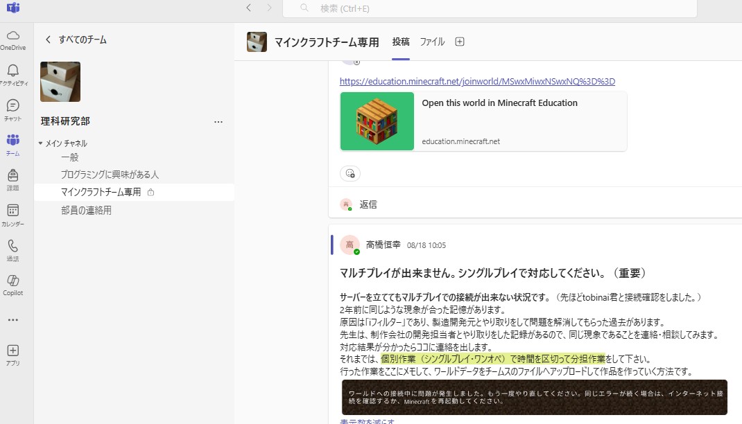The width and height of the screenshot is (742, 424).
Task: Select the 投稿 tab
Action: 401,42
